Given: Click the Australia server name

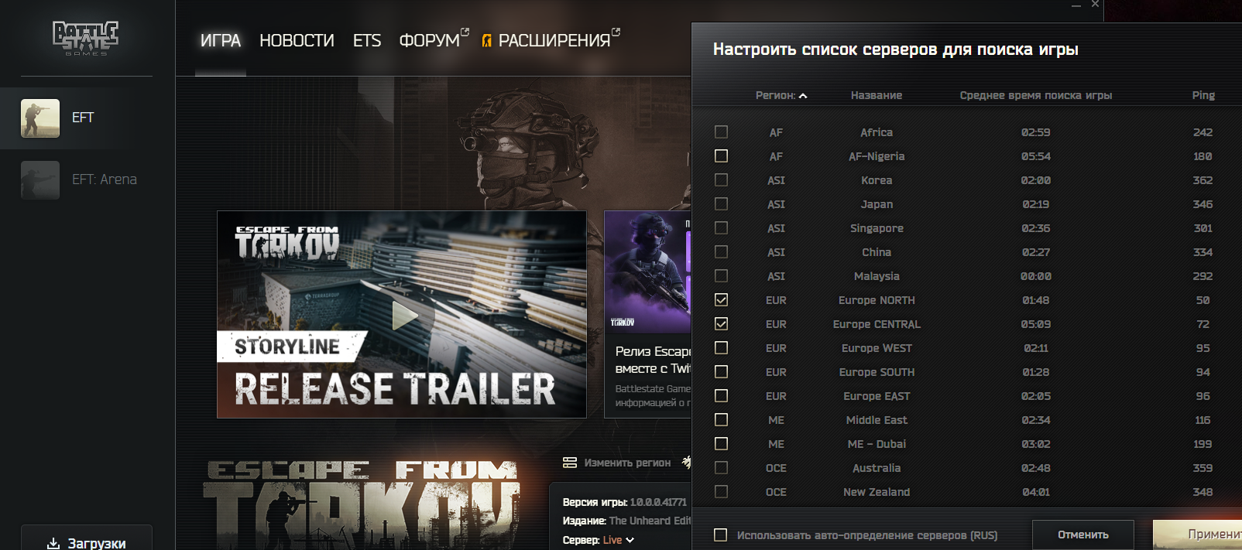Looking at the screenshot, I should [x=877, y=468].
